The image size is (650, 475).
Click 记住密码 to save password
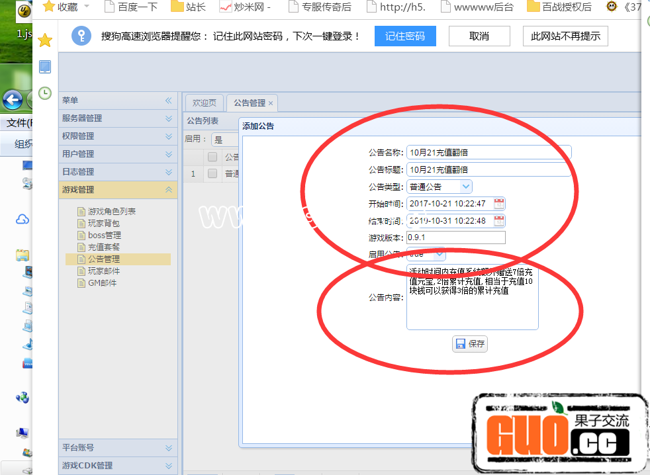click(x=405, y=36)
